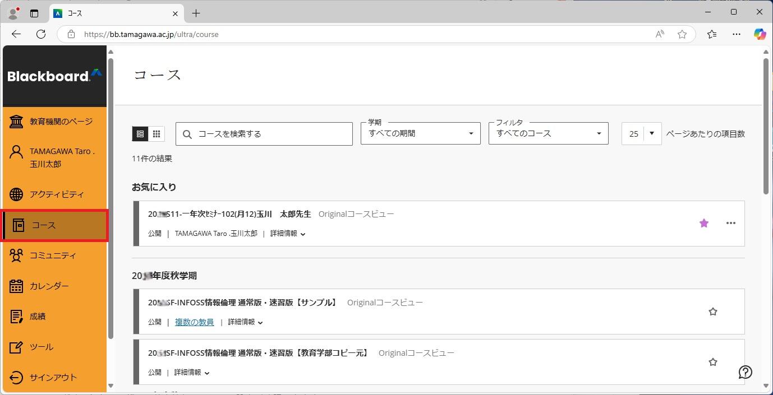Click the help question-mark button
This screenshot has width=773, height=395.
point(746,372)
